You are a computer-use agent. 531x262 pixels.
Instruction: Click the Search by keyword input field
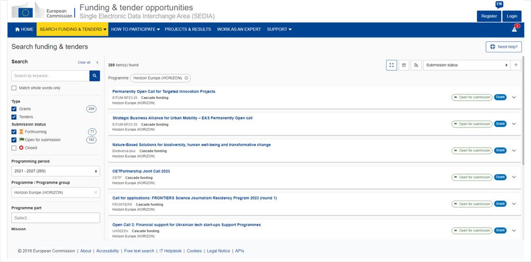point(50,76)
